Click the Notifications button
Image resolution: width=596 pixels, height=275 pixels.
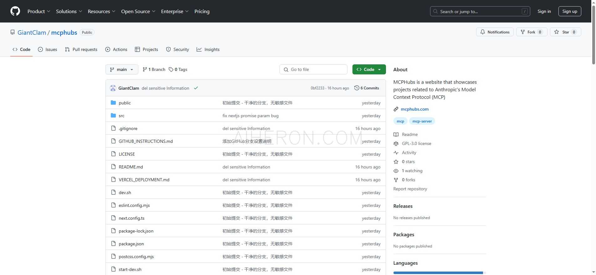tap(495, 32)
